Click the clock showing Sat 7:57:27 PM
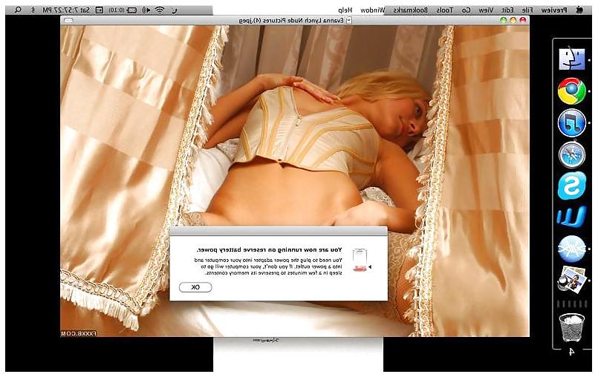Image resolution: width=598 pixels, height=377 pixels. tap(66, 10)
